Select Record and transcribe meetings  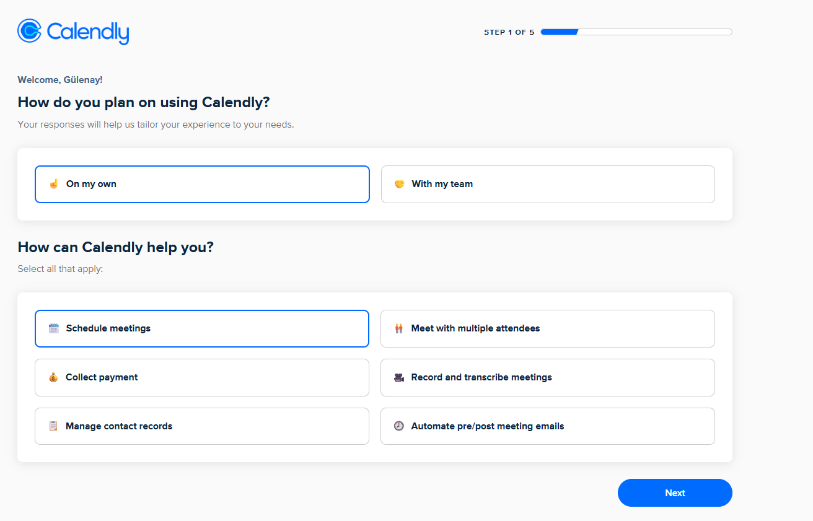(548, 377)
